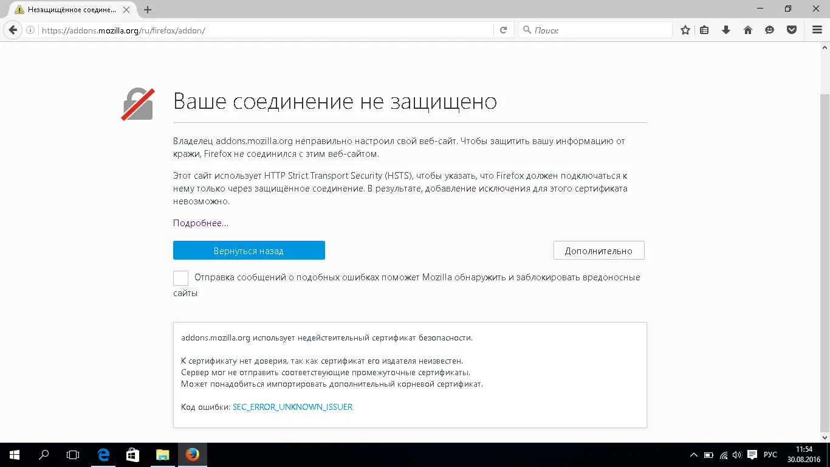Open the smiley Hello chat icon
The height and width of the screenshot is (467, 830).
770,30
